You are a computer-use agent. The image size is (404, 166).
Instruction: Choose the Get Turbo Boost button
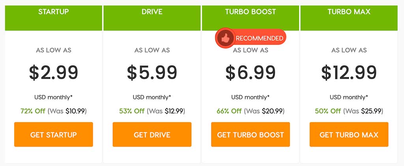coord(250,135)
